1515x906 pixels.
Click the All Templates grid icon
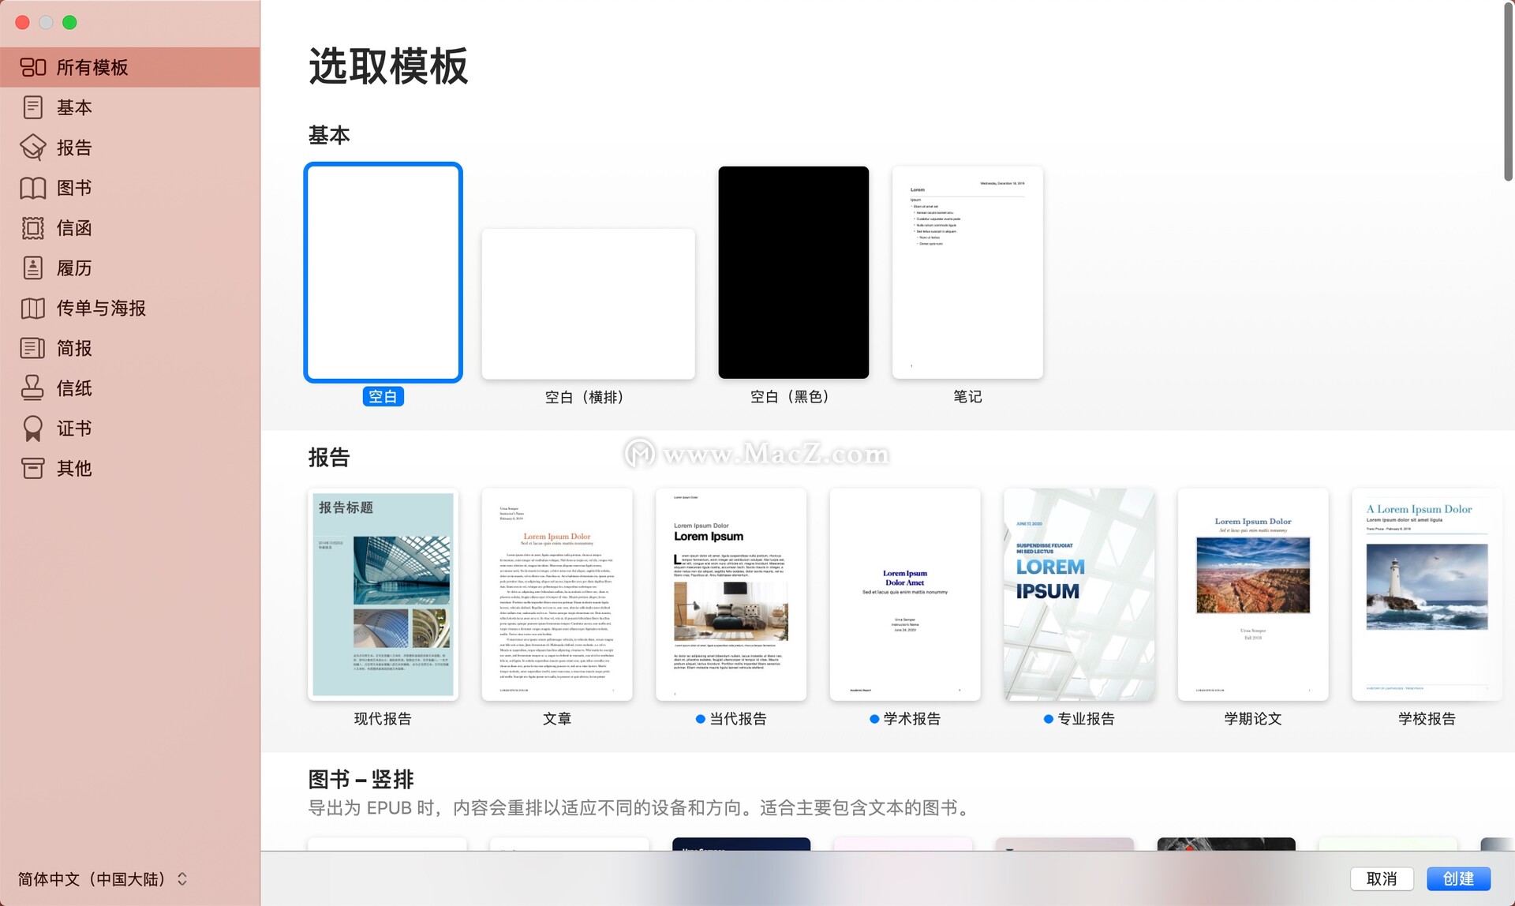tap(33, 67)
